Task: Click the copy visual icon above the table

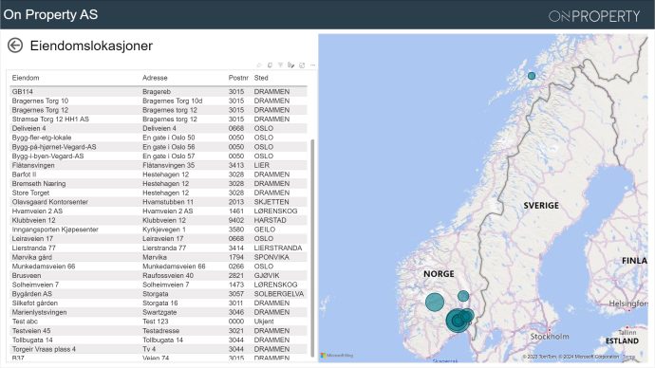Action: pyautogui.click(x=270, y=65)
